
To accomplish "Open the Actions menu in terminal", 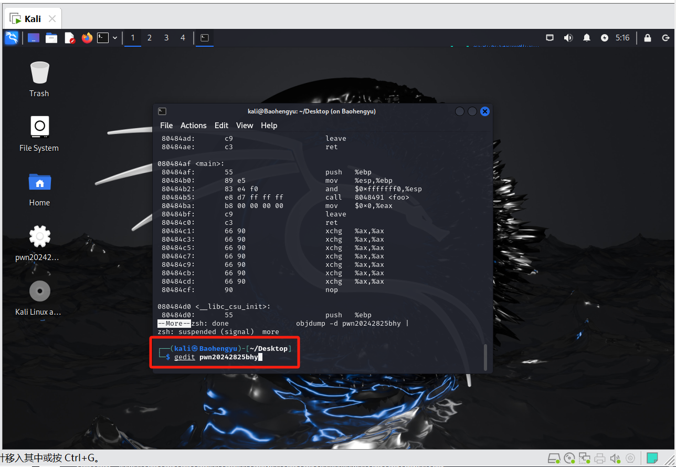I will (194, 126).
